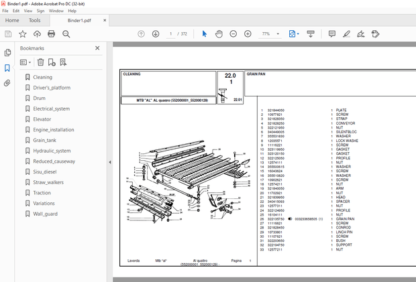Open bookmark options dropdown menu
The width and height of the screenshot is (416, 282).
(26, 62)
